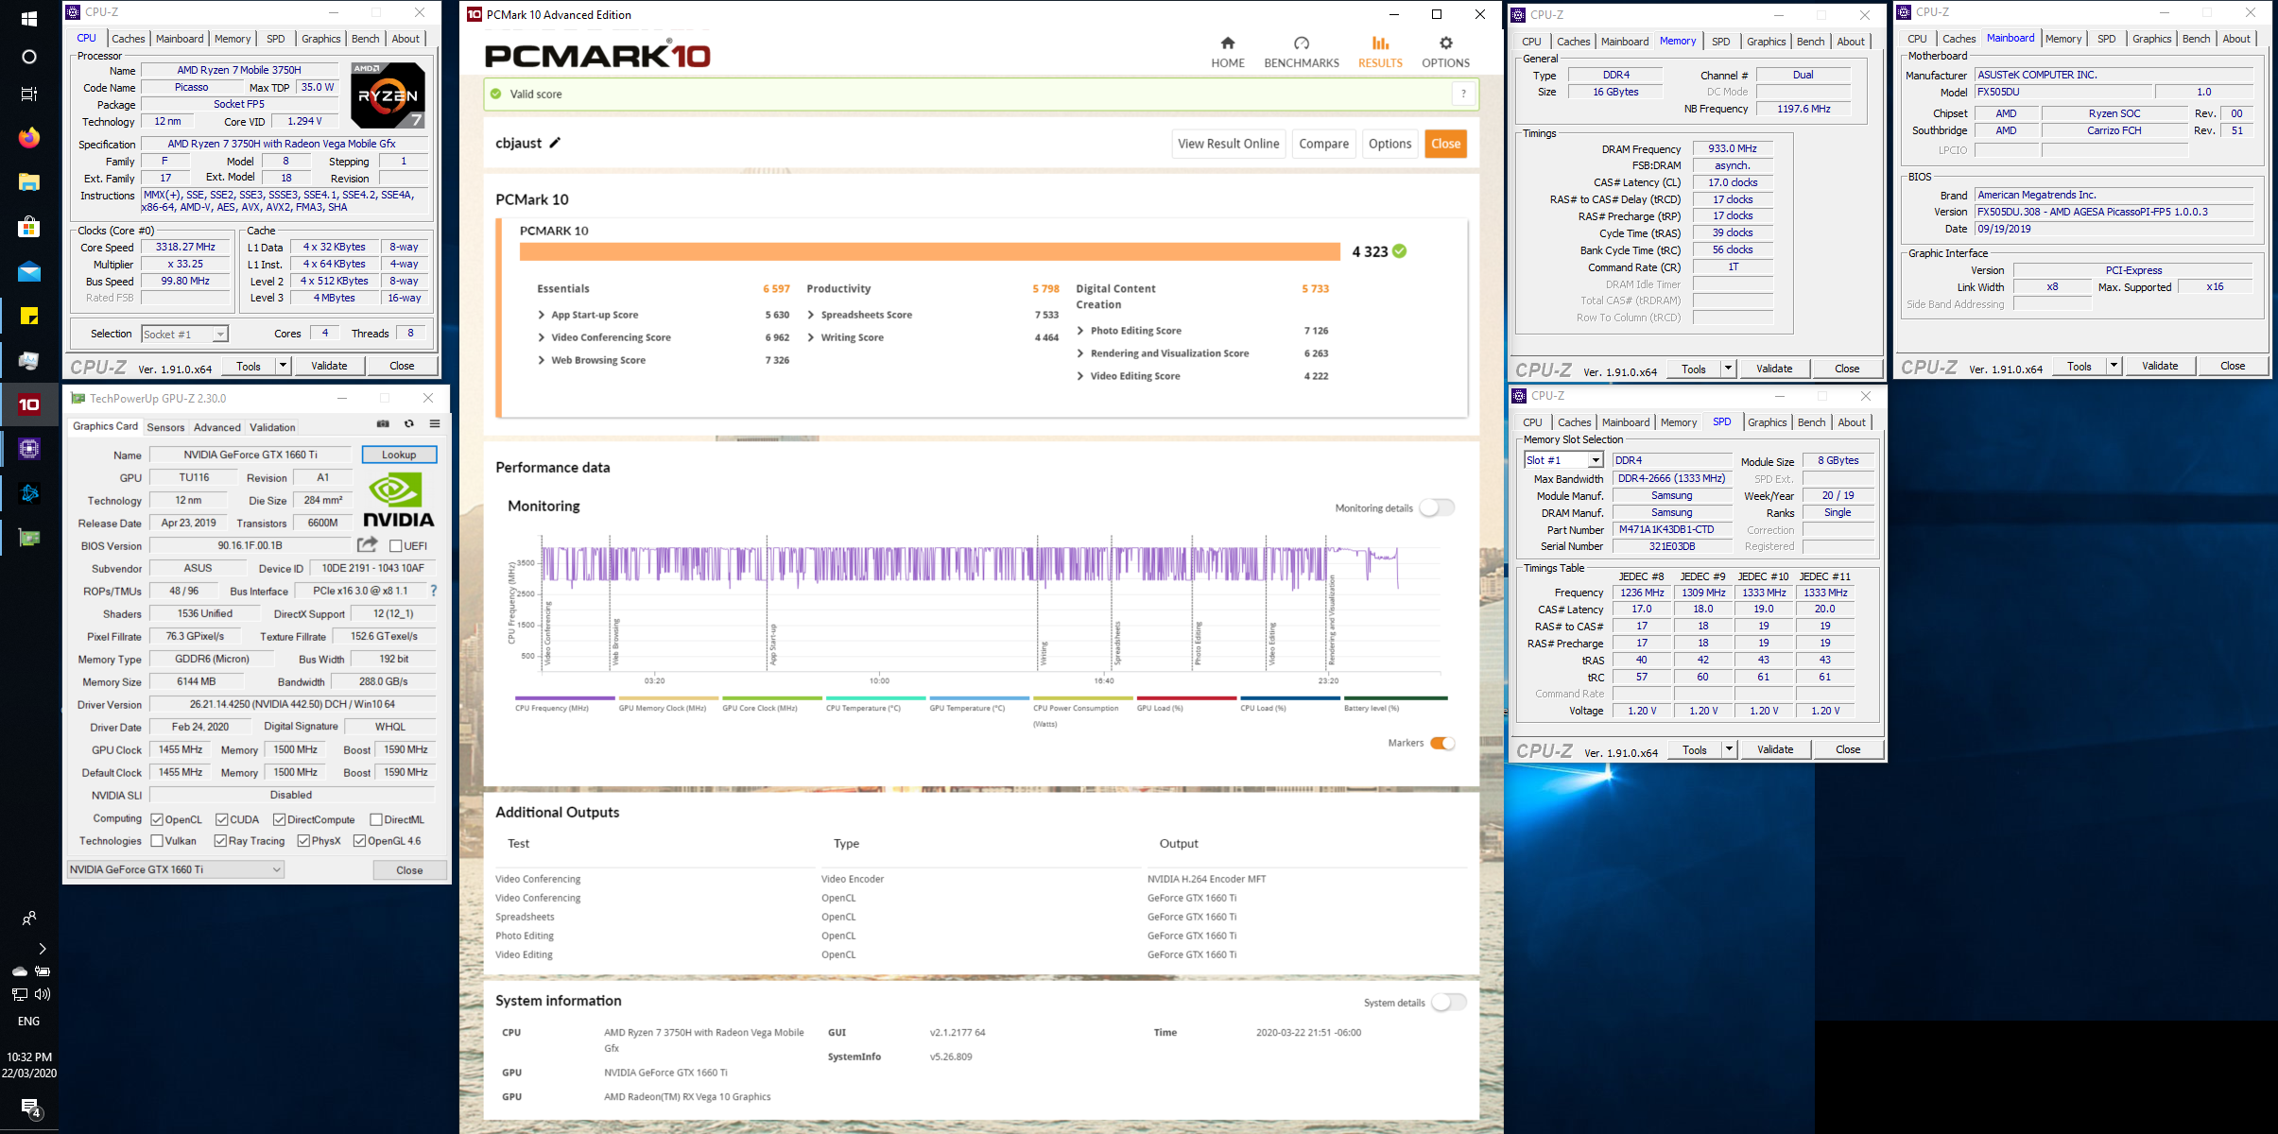Toggle Monitoring details switch
Viewport: 2278px width, 1134px height.
coord(1437,508)
